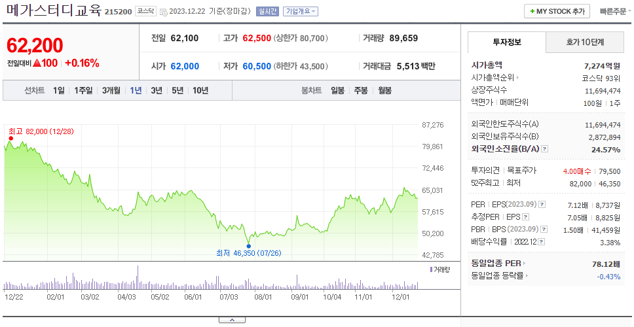Click the 시가총액 value 7,274억원
The width and height of the screenshot is (634, 327).
pos(602,66)
